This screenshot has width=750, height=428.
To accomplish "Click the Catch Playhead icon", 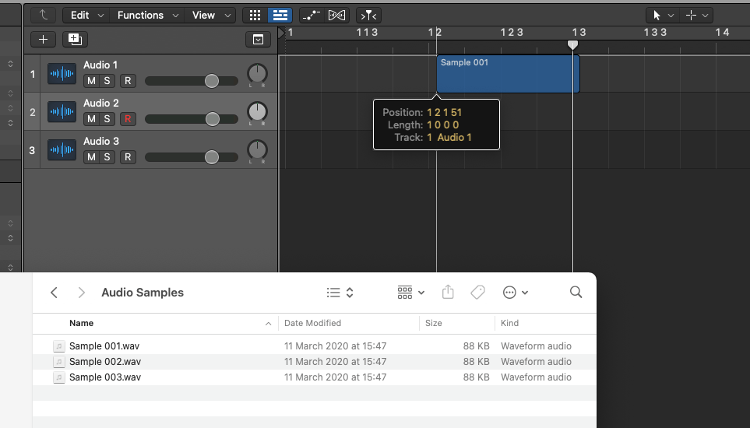I will click(368, 15).
